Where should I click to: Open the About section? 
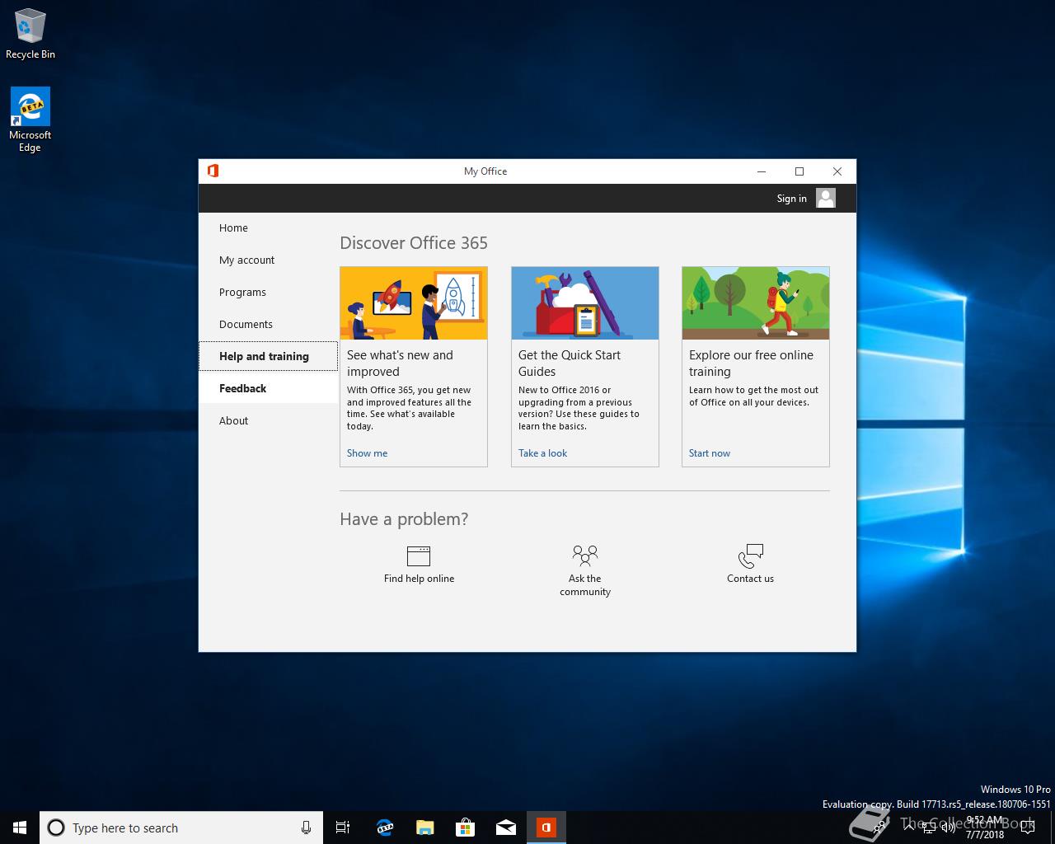268,420
